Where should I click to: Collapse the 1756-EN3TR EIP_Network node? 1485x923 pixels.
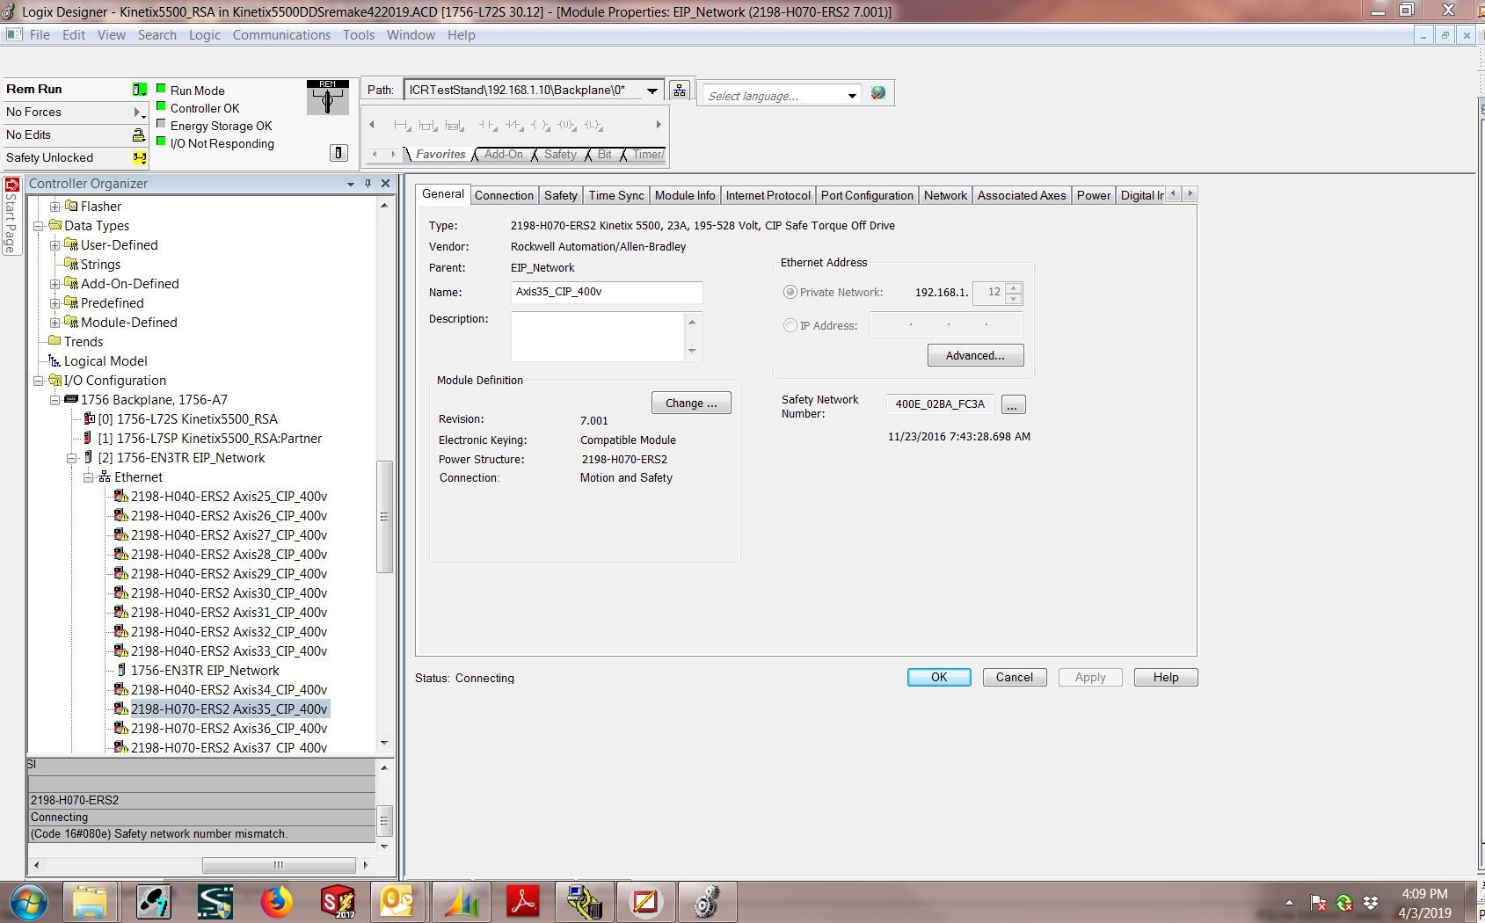coord(71,458)
